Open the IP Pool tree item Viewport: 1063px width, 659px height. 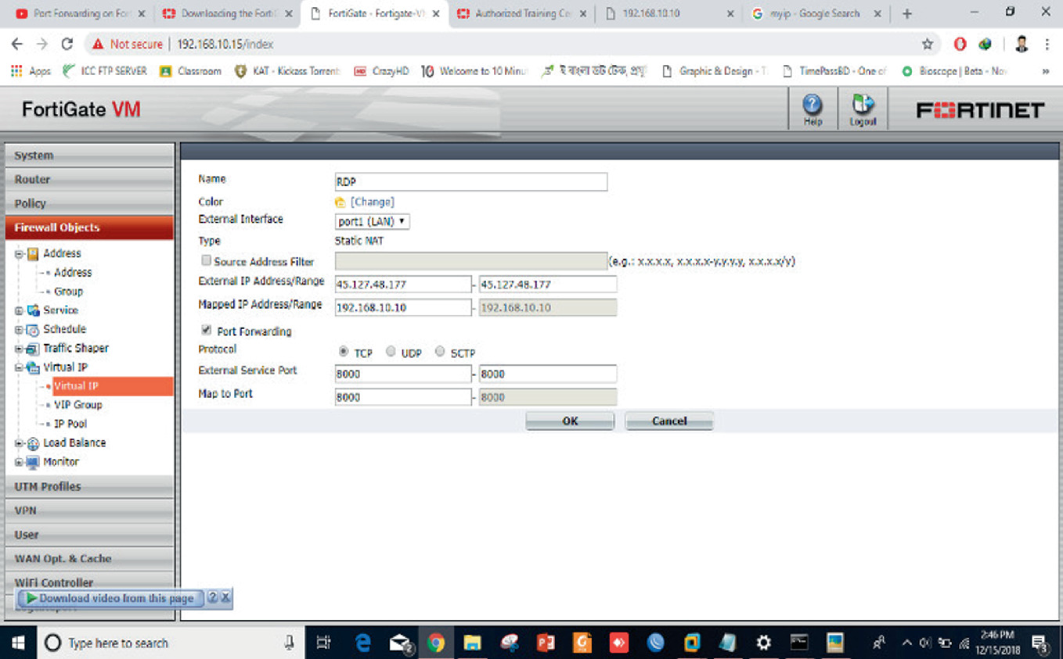tap(70, 424)
